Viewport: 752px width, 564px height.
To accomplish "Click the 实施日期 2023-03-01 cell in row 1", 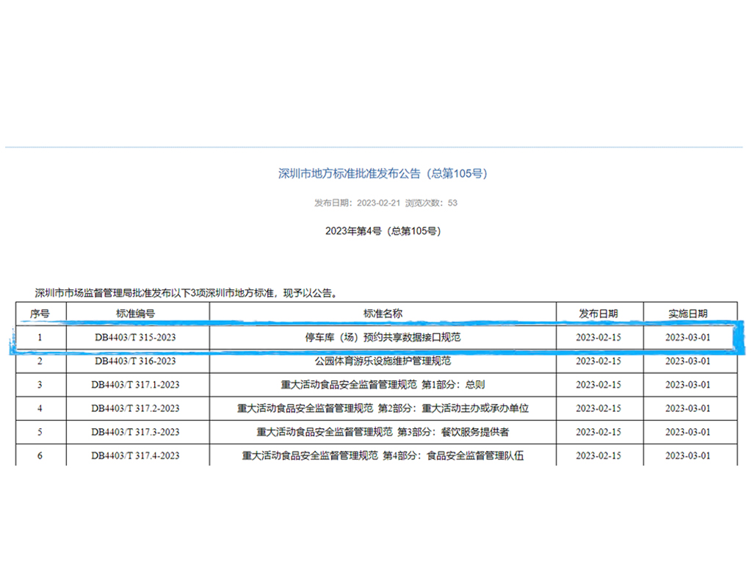I will 688,338.
